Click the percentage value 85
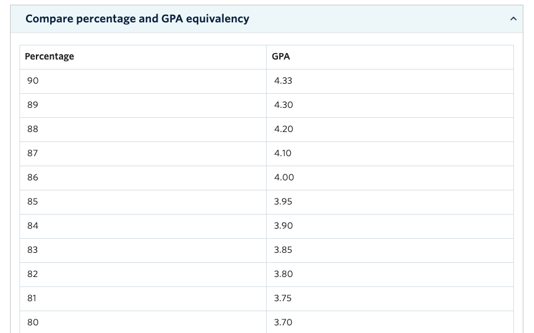 coord(32,202)
